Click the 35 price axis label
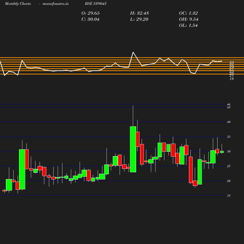The height and width of the screenshot is (244, 244). pyautogui.click(x=229, y=137)
